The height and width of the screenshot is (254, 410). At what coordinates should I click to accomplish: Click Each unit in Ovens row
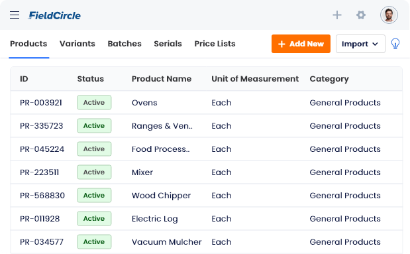[x=221, y=103]
